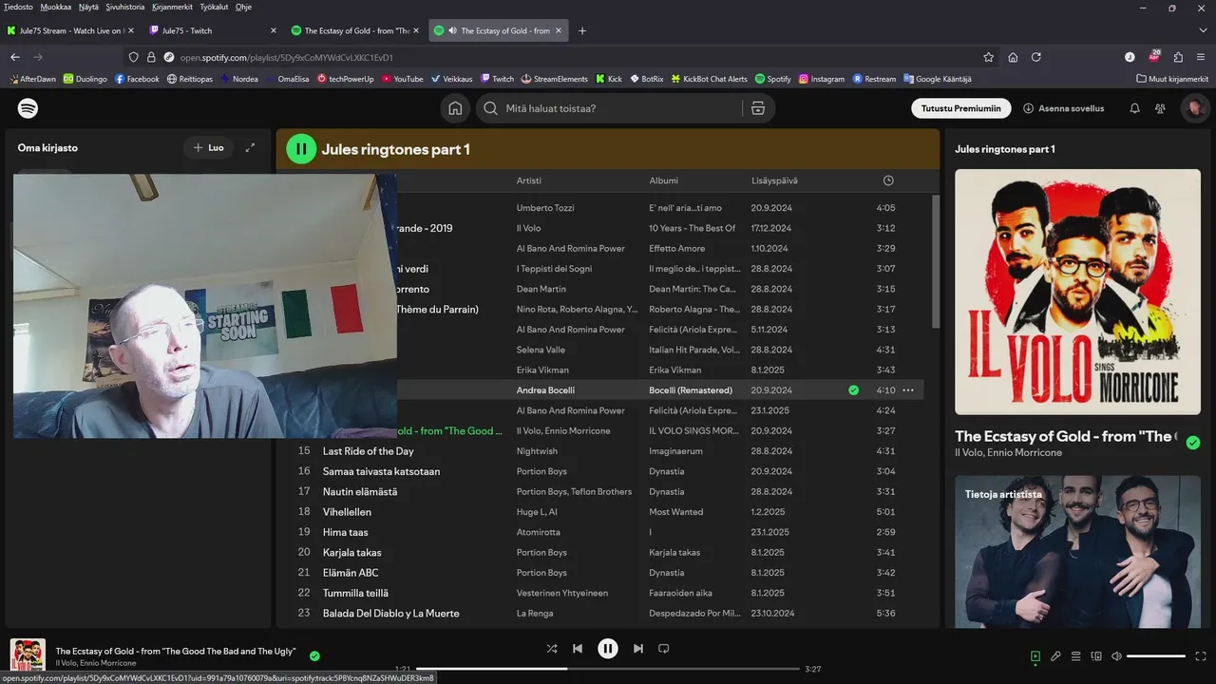
Task: Adjust the volume slider
Action: [x=1156, y=656]
